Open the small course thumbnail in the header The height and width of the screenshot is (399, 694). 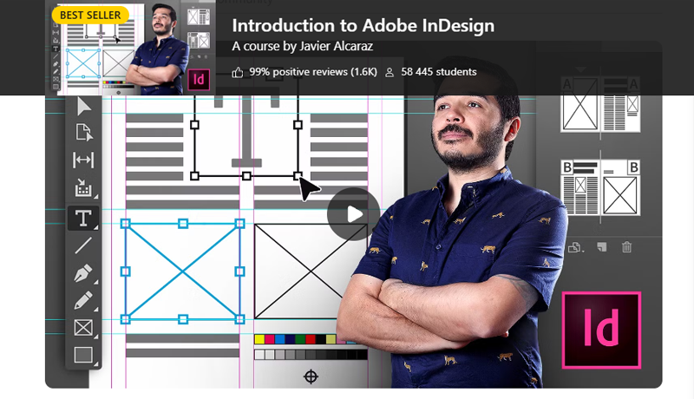click(x=131, y=48)
